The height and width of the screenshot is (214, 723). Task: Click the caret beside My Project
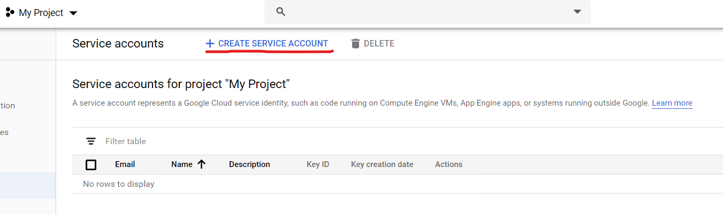[73, 13]
